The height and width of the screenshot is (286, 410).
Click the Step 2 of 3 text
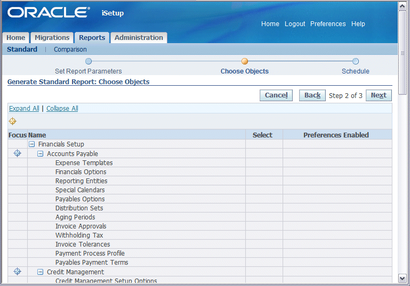click(345, 95)
